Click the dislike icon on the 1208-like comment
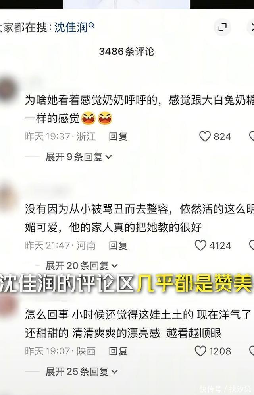 252,351
